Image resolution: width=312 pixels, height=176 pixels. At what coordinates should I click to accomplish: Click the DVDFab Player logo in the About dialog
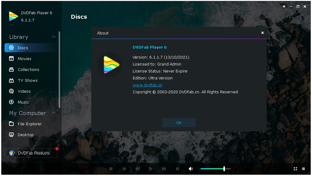pos(110,65)
